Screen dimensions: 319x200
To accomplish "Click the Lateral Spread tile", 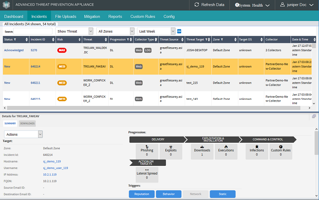I will pyautogui.click(x=147, y=173).
